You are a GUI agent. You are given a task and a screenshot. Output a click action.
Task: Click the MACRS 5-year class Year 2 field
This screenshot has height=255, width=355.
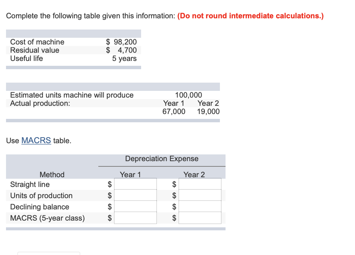coord(200,217)
